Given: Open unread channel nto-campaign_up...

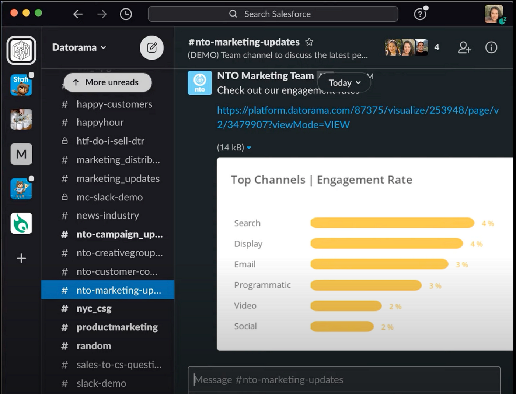Looking at the screenshot, I should [x=108, y=234].
